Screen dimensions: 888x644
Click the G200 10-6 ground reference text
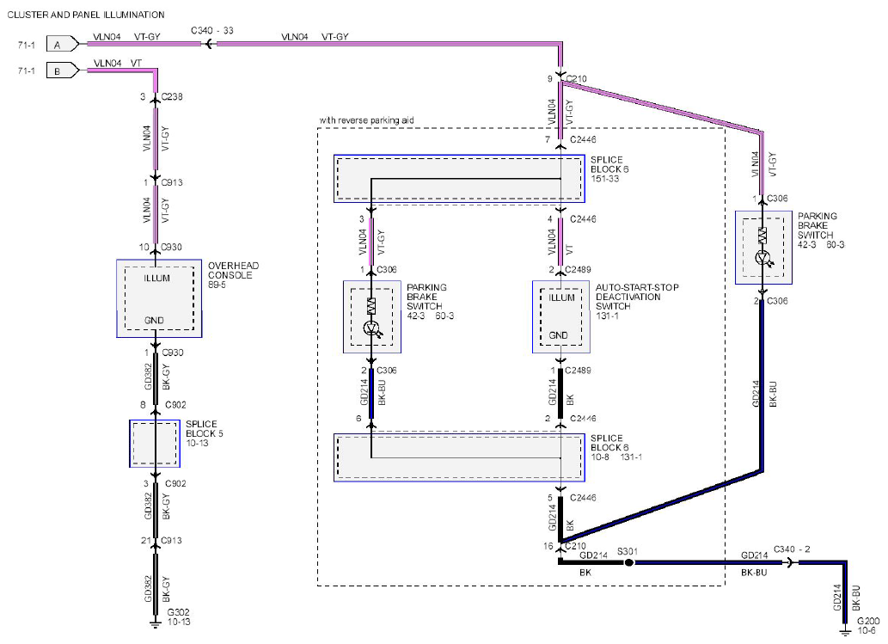coord(868,626)
